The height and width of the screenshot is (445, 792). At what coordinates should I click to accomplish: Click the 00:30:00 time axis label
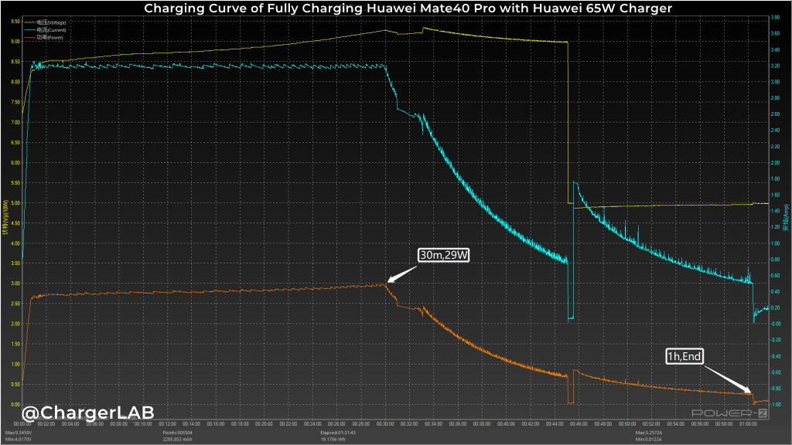coord(385,424)
